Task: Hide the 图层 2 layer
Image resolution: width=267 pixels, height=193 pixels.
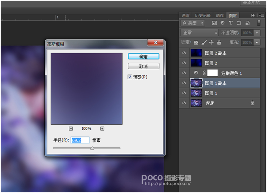Action: 184,63
